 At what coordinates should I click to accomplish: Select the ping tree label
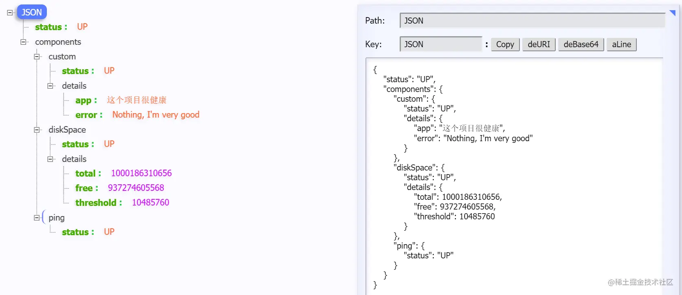(x=57, y=218)
